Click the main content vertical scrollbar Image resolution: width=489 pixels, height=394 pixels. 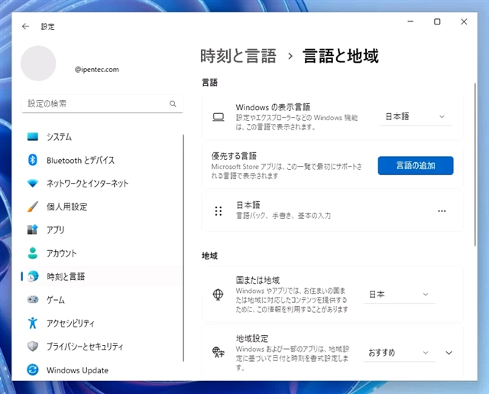pos(475,164)
